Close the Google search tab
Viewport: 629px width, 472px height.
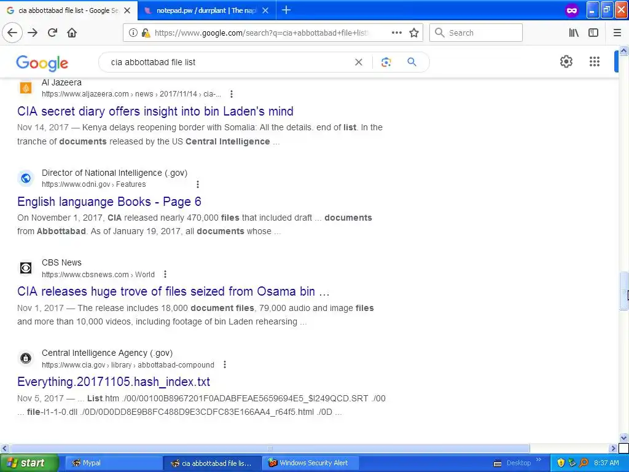[x=127, y=10]
